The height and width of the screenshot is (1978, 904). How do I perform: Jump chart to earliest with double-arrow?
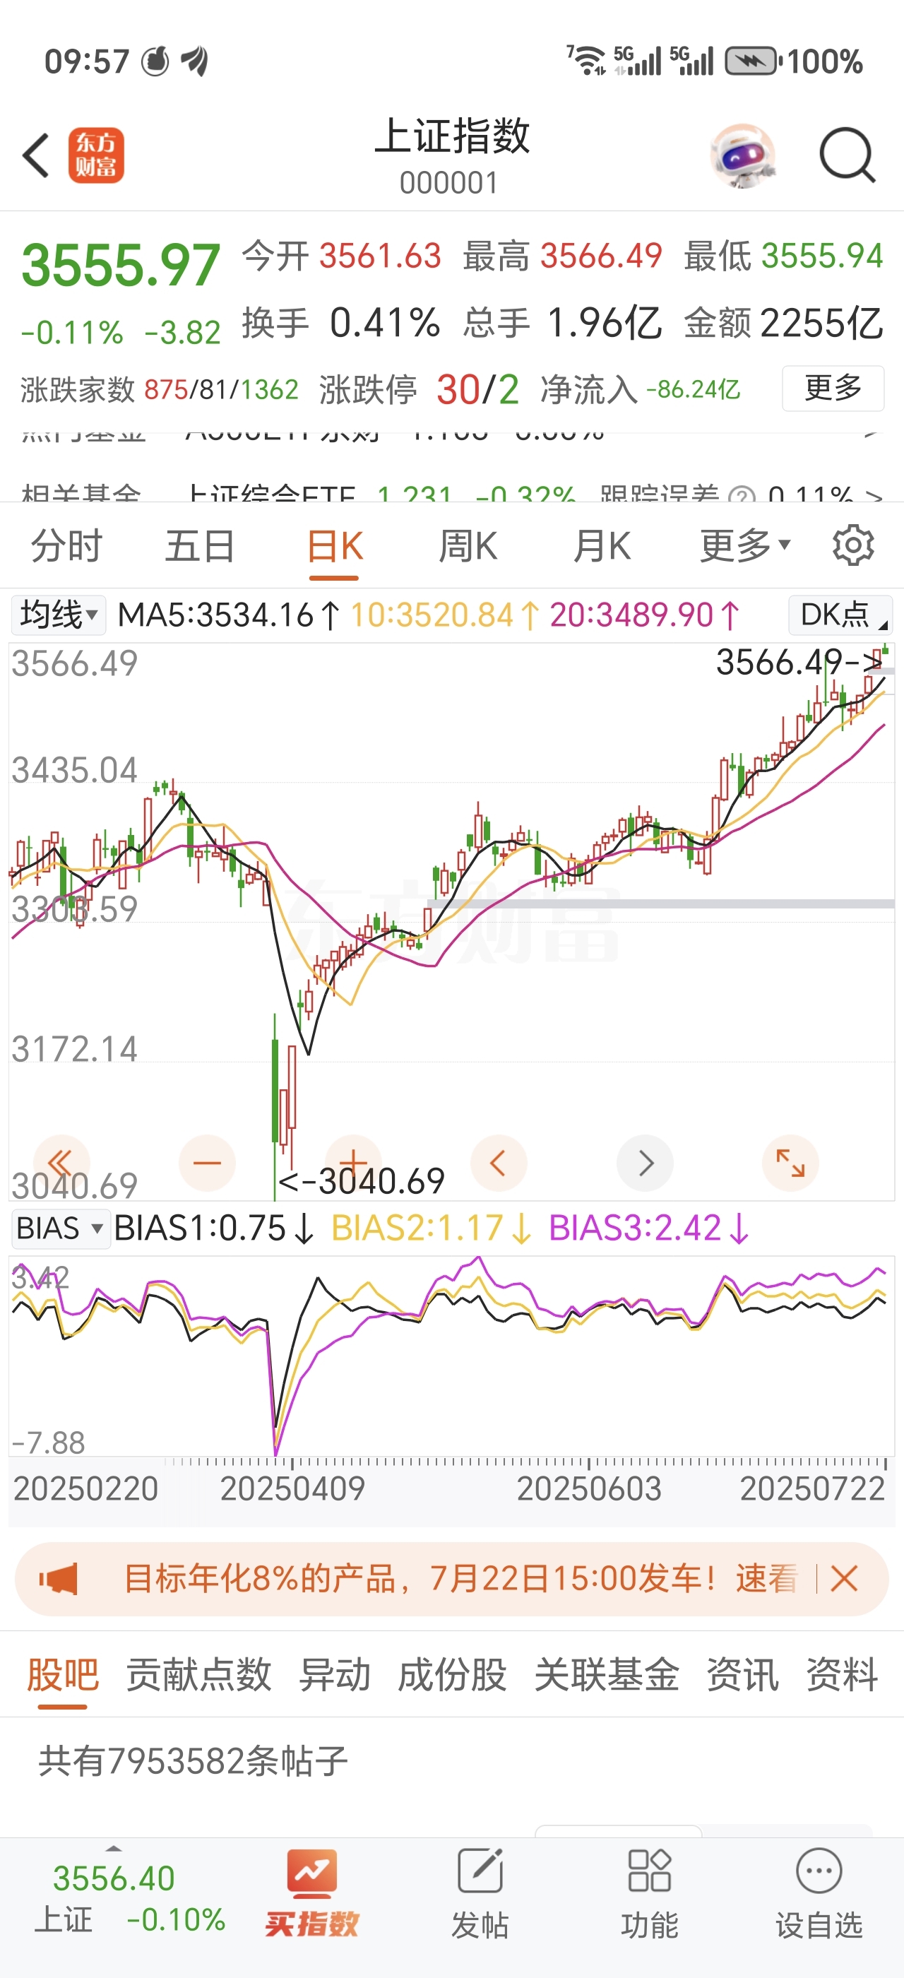(61, 1163)
